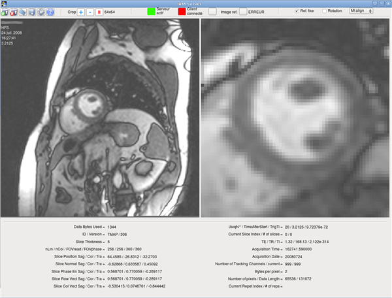The height and width of the screenshot is (298, 392).
Task: Enable the Rotation checkbox
Action: 324,11
